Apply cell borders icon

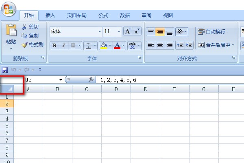pyautogui.click(x=88, y=46)
